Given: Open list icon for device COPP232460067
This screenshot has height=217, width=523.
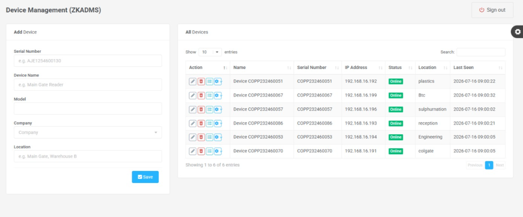Looking at the screenshot, I should [210, 95].
